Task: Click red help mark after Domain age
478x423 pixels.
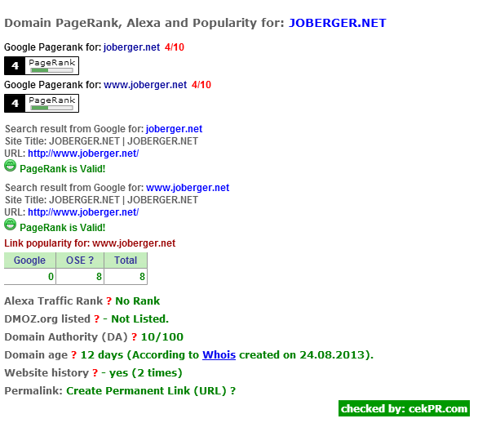Action: point(73,355)
